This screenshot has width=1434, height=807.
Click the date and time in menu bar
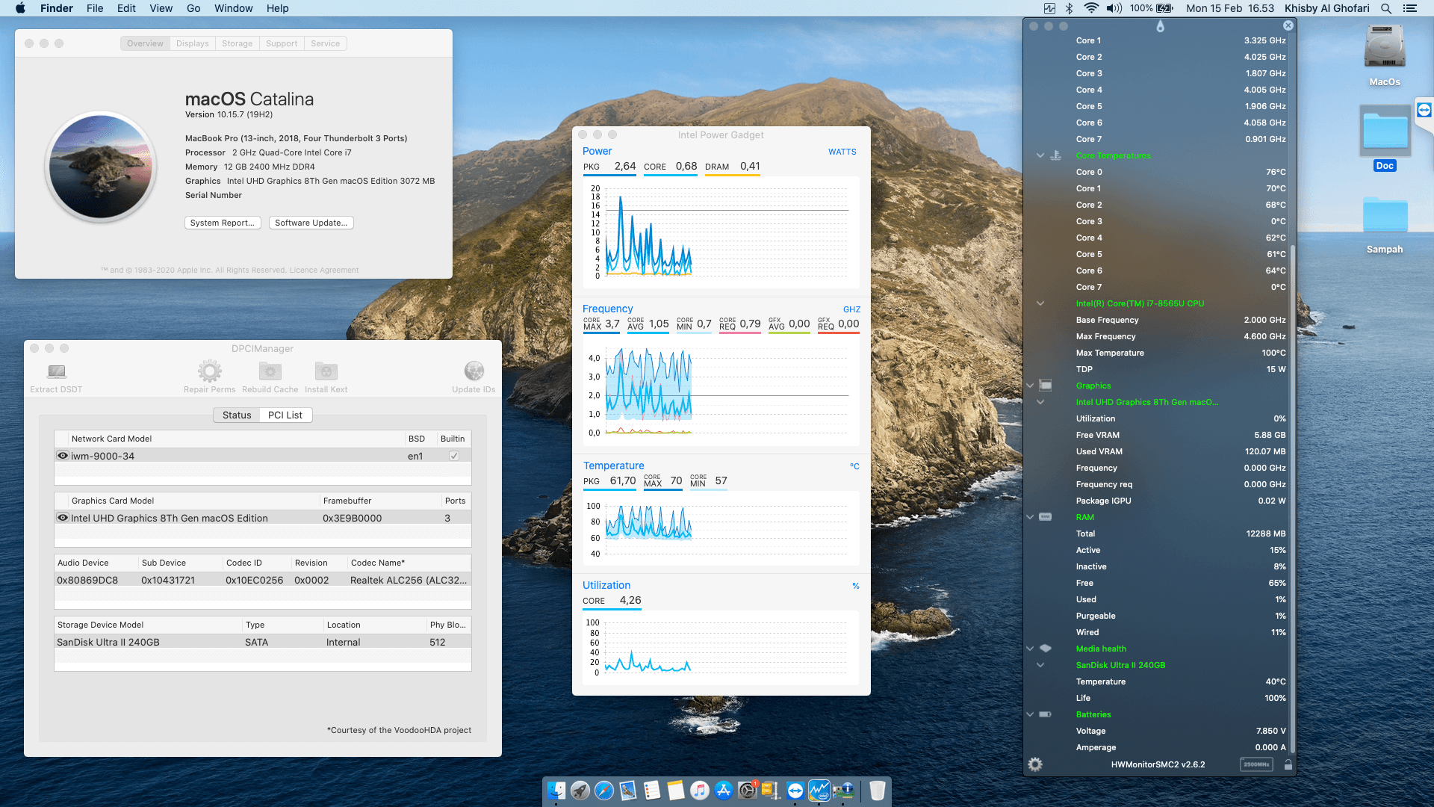pos(1230,8)
